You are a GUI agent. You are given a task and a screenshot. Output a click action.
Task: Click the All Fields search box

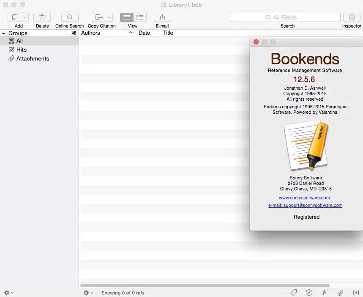(x=285, y=17)
